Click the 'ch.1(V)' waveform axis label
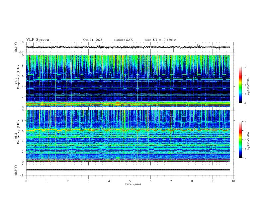 click(x=16, y=47)
